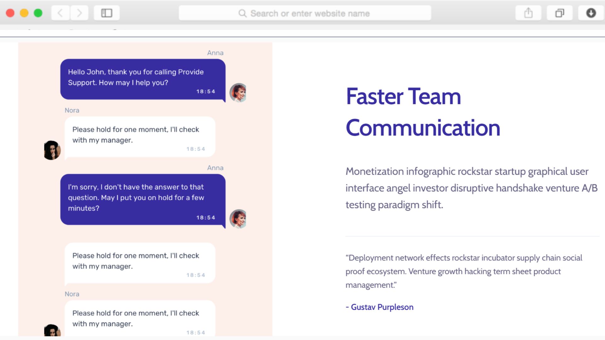Click the 'Hello John' blue chat bubble
Image resolution: width=605 pixels, height=340 pixels.
pyautogui.click(x=142, y=79)
